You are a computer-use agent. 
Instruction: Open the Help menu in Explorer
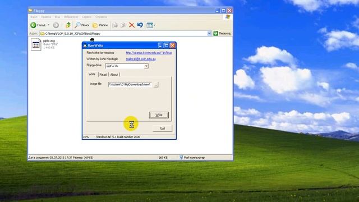click(101, 17)
